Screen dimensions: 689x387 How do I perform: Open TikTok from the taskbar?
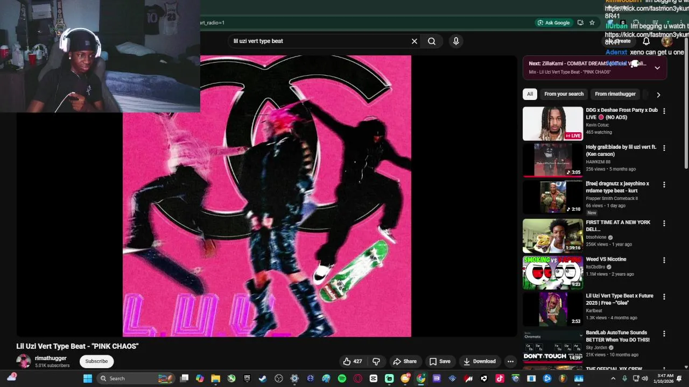[500, 378]
